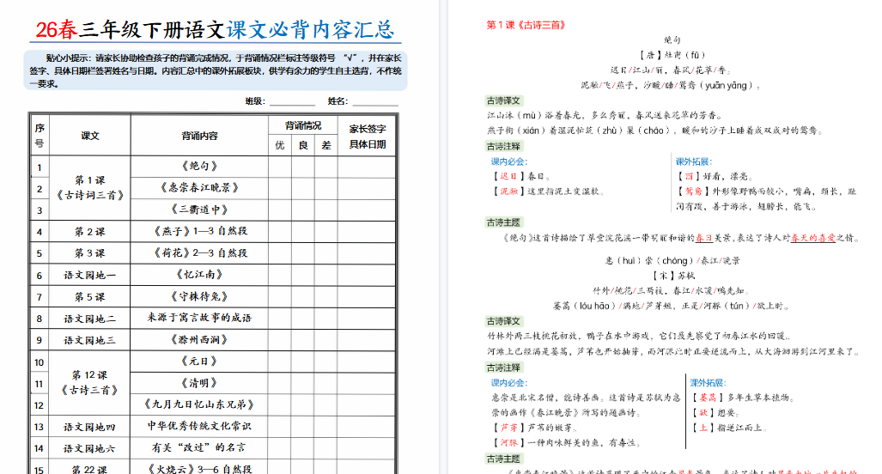Viewport: 882px width, 474px height.
Task: Click the red term 芦芽
Action: click(x=508, y=428)
